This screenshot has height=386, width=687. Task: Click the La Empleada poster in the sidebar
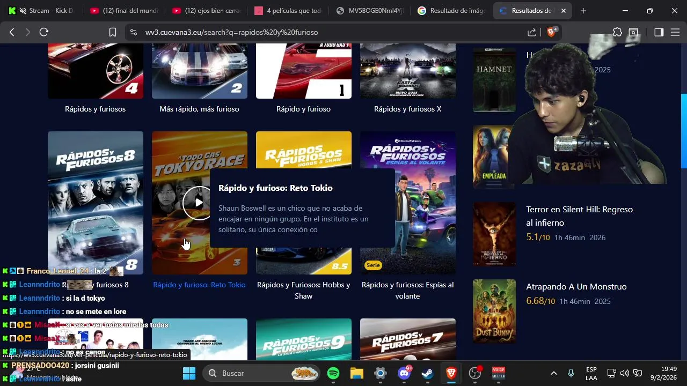pyautogui.click(x=491, y=157)
